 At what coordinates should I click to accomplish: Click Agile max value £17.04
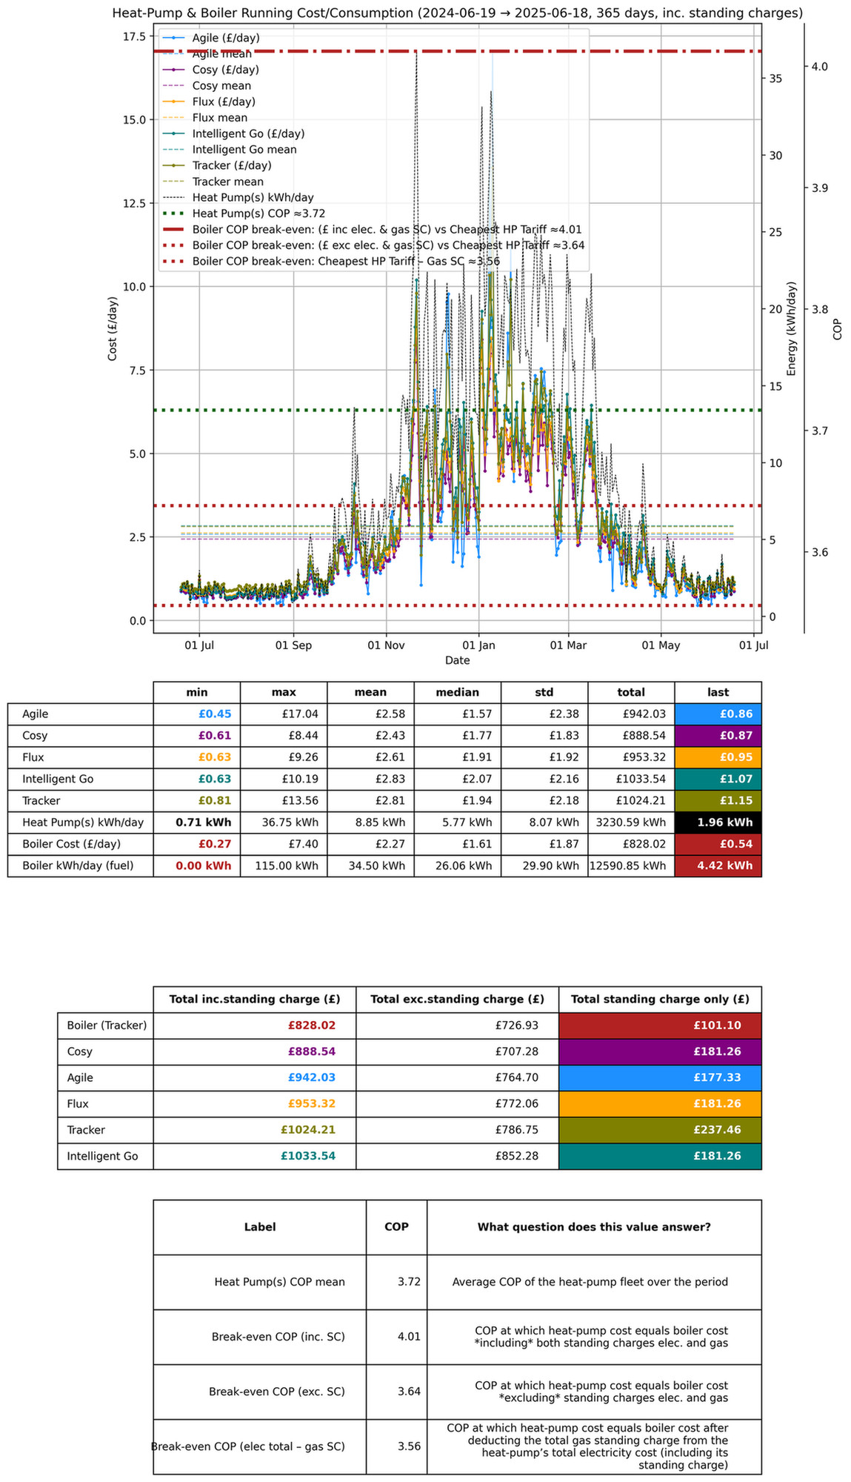tap(284, 714)
